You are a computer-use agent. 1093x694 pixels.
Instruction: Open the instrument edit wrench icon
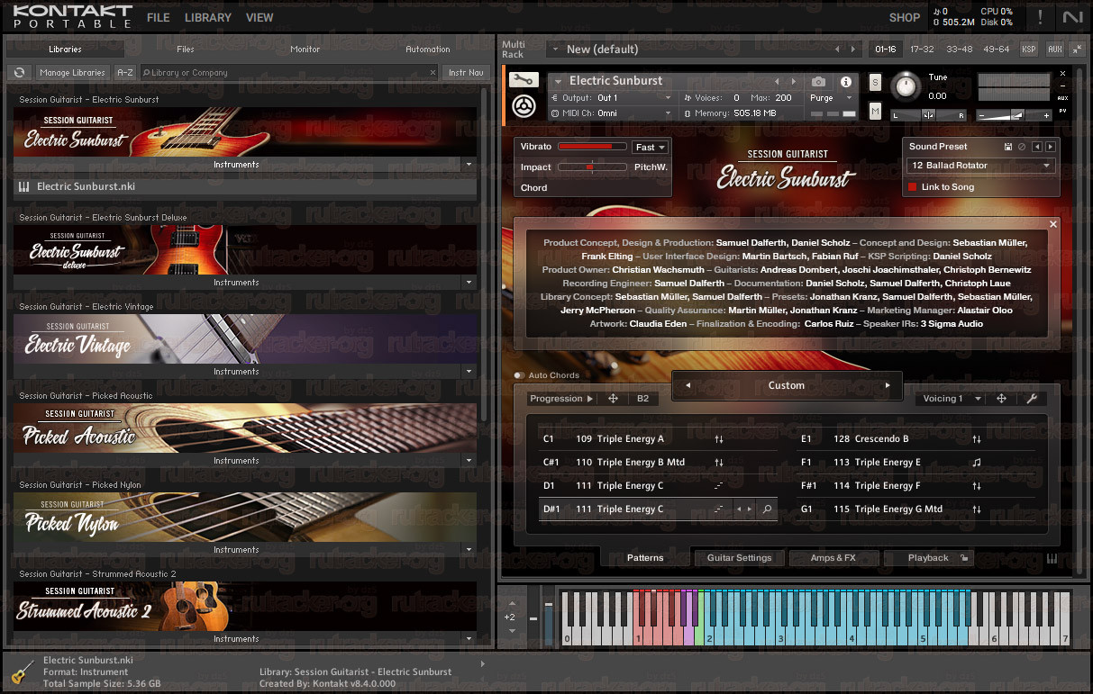522,80
